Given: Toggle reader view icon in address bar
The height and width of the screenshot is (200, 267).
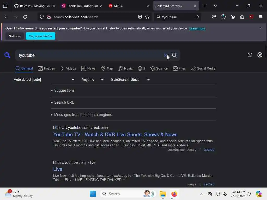Looking at the screenshot, I should [140, 17].
